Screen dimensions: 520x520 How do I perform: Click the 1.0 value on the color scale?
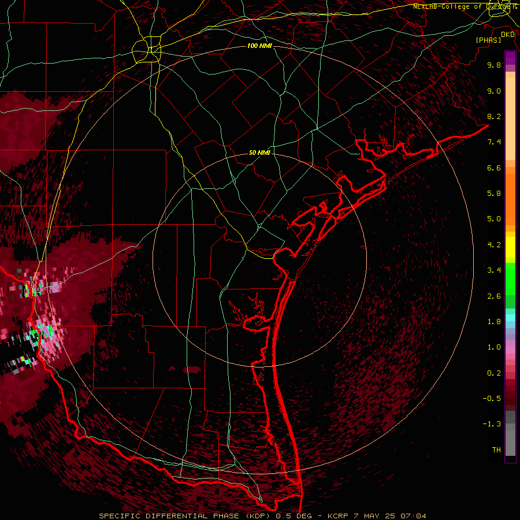494,347
